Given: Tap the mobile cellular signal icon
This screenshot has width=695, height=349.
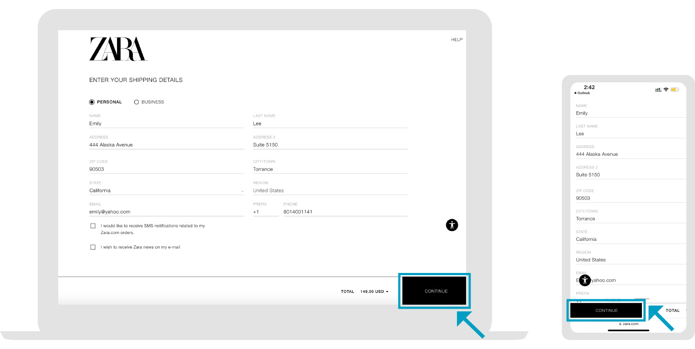Looking at the screenshot, I should 658,90.
